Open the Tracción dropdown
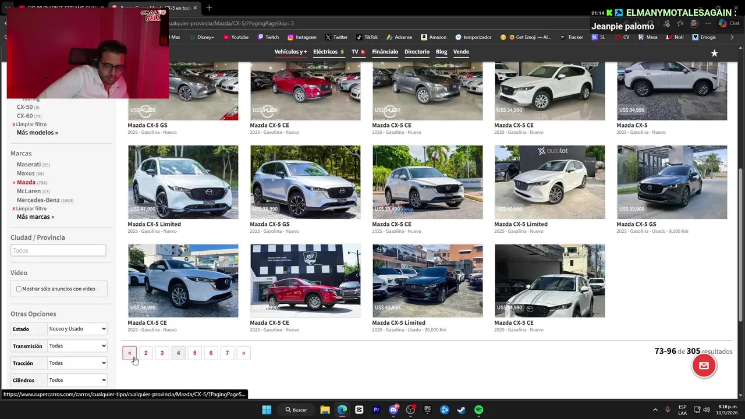The width and height of the screenshot is (745, 419). coord(77,363)
